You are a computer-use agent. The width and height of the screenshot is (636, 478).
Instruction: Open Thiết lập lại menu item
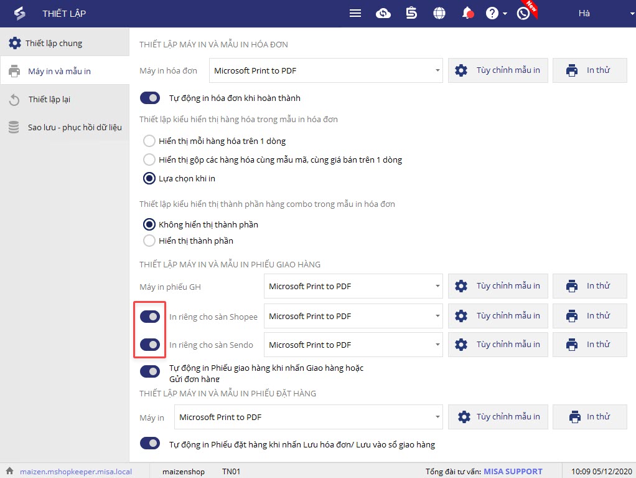tap(65, 100)
